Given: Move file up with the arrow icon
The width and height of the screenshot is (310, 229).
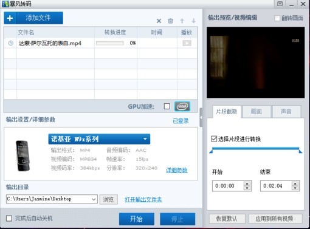Looking at the screenshot, I should click(182, 21).
